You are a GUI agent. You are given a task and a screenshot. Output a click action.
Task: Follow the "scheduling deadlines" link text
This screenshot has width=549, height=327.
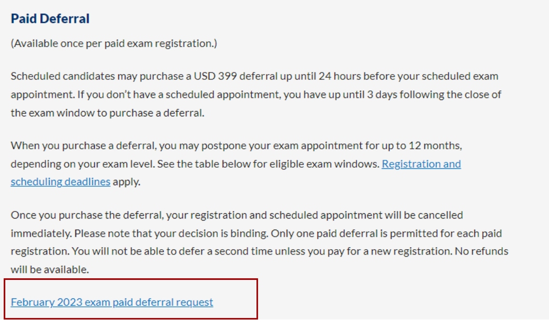(60, 182)
